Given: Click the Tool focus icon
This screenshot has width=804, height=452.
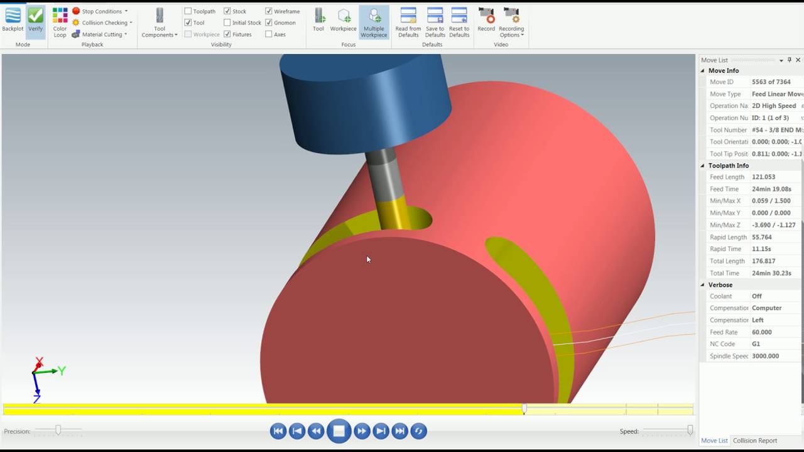Looking at the screenshot, I should (318, 20).
